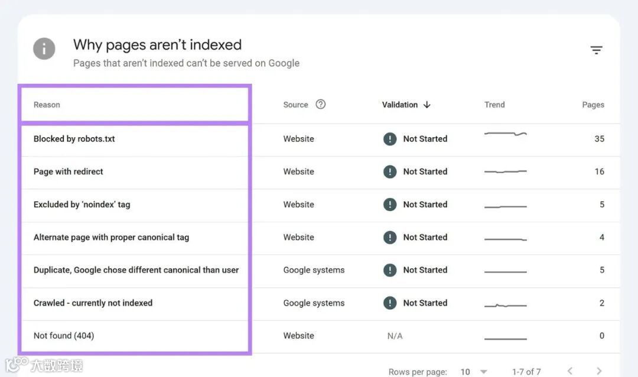Click Not Started icon for Excluded by noindex
Image resolution: width=638 pixels, height=377 pixels.
pyautogui.click(x=390, y=204)
